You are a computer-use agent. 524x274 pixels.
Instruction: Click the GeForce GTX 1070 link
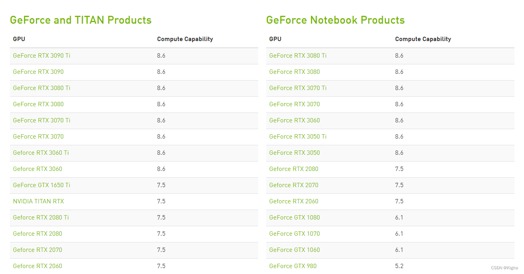click(295, 234)
